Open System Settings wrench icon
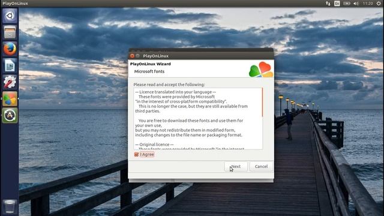 (x=10, y=82)
